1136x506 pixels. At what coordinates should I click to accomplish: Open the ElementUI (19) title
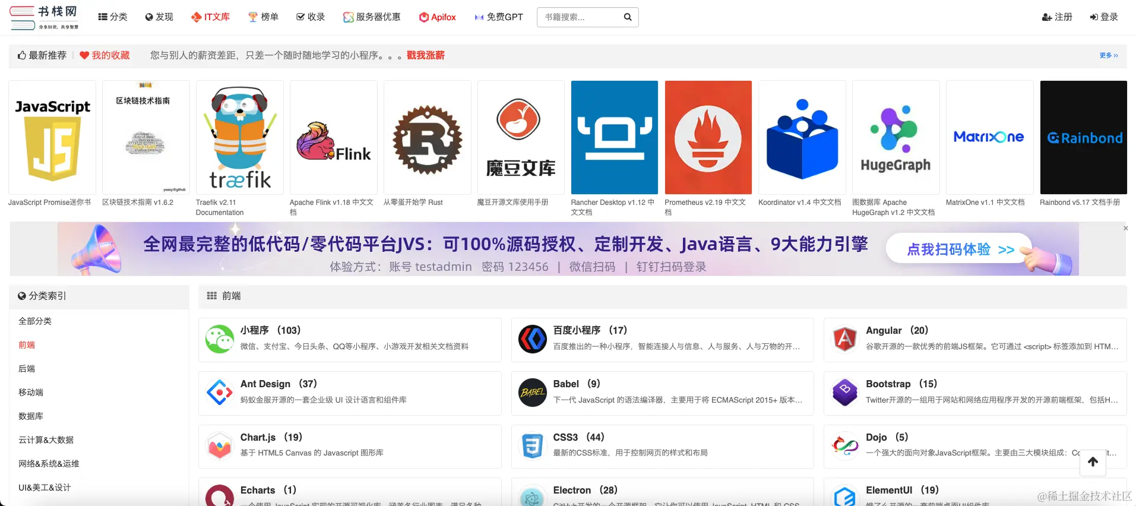tap(903, 490)
